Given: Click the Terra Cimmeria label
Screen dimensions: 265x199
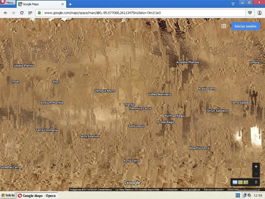Looking at the screenshot, I should [47, 130].
